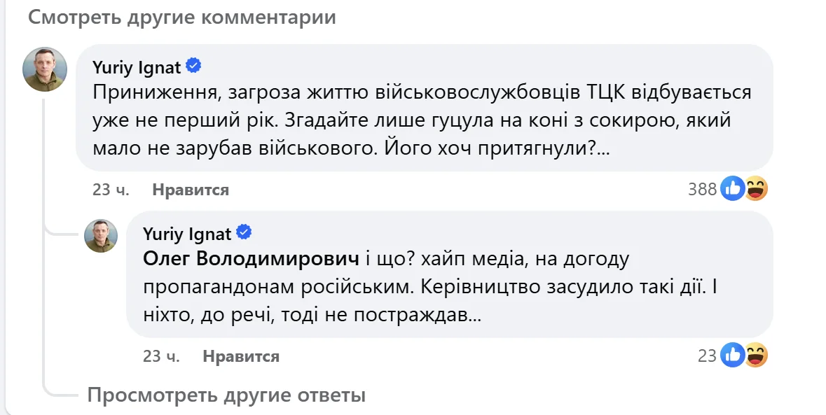Viewport: 826px width, 415px height.
Task: Click the thumbs-up reaction icon beside 23
Action: coord(733,356)
